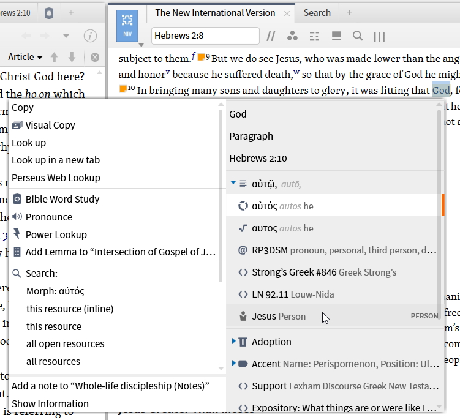Viewport: 460px width, 420px height.
Task: Select the αὐτός lemma row
Action: tap(333, 206)
